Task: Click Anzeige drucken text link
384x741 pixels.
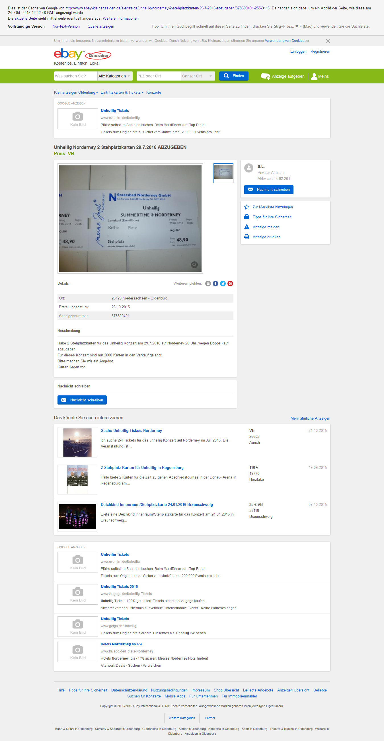Action: pyautogui.click(x=266, y=237)
